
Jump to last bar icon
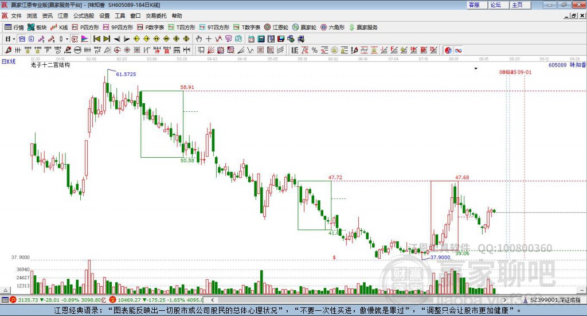click(x=107, y=39)
